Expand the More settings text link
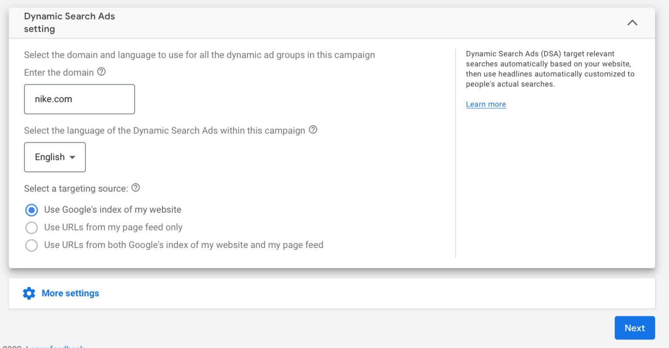The image size is (669, 348). pos(70,293)
